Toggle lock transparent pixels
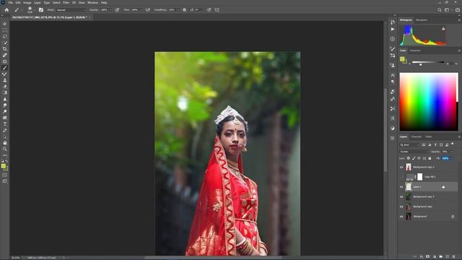 coord(409,158)
